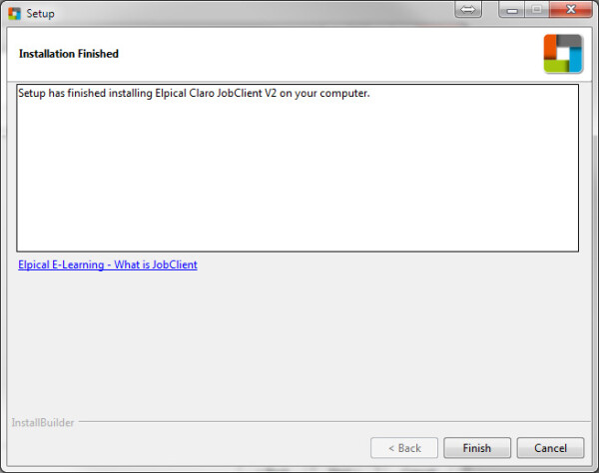Click the 'Setup has finished installing' message text

(x=194, y=93)
